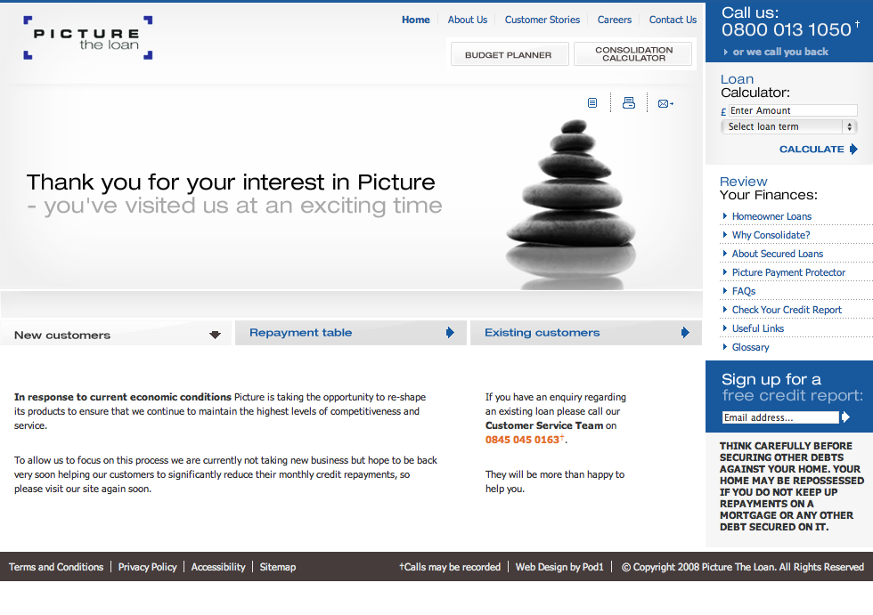The image size is (873, 615).
Task: Open the Consolidation Calculator button
Action: click(x=633, y=54)
